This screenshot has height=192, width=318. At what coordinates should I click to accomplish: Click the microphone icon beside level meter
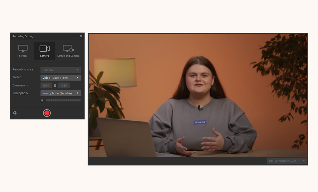point(42,100)
